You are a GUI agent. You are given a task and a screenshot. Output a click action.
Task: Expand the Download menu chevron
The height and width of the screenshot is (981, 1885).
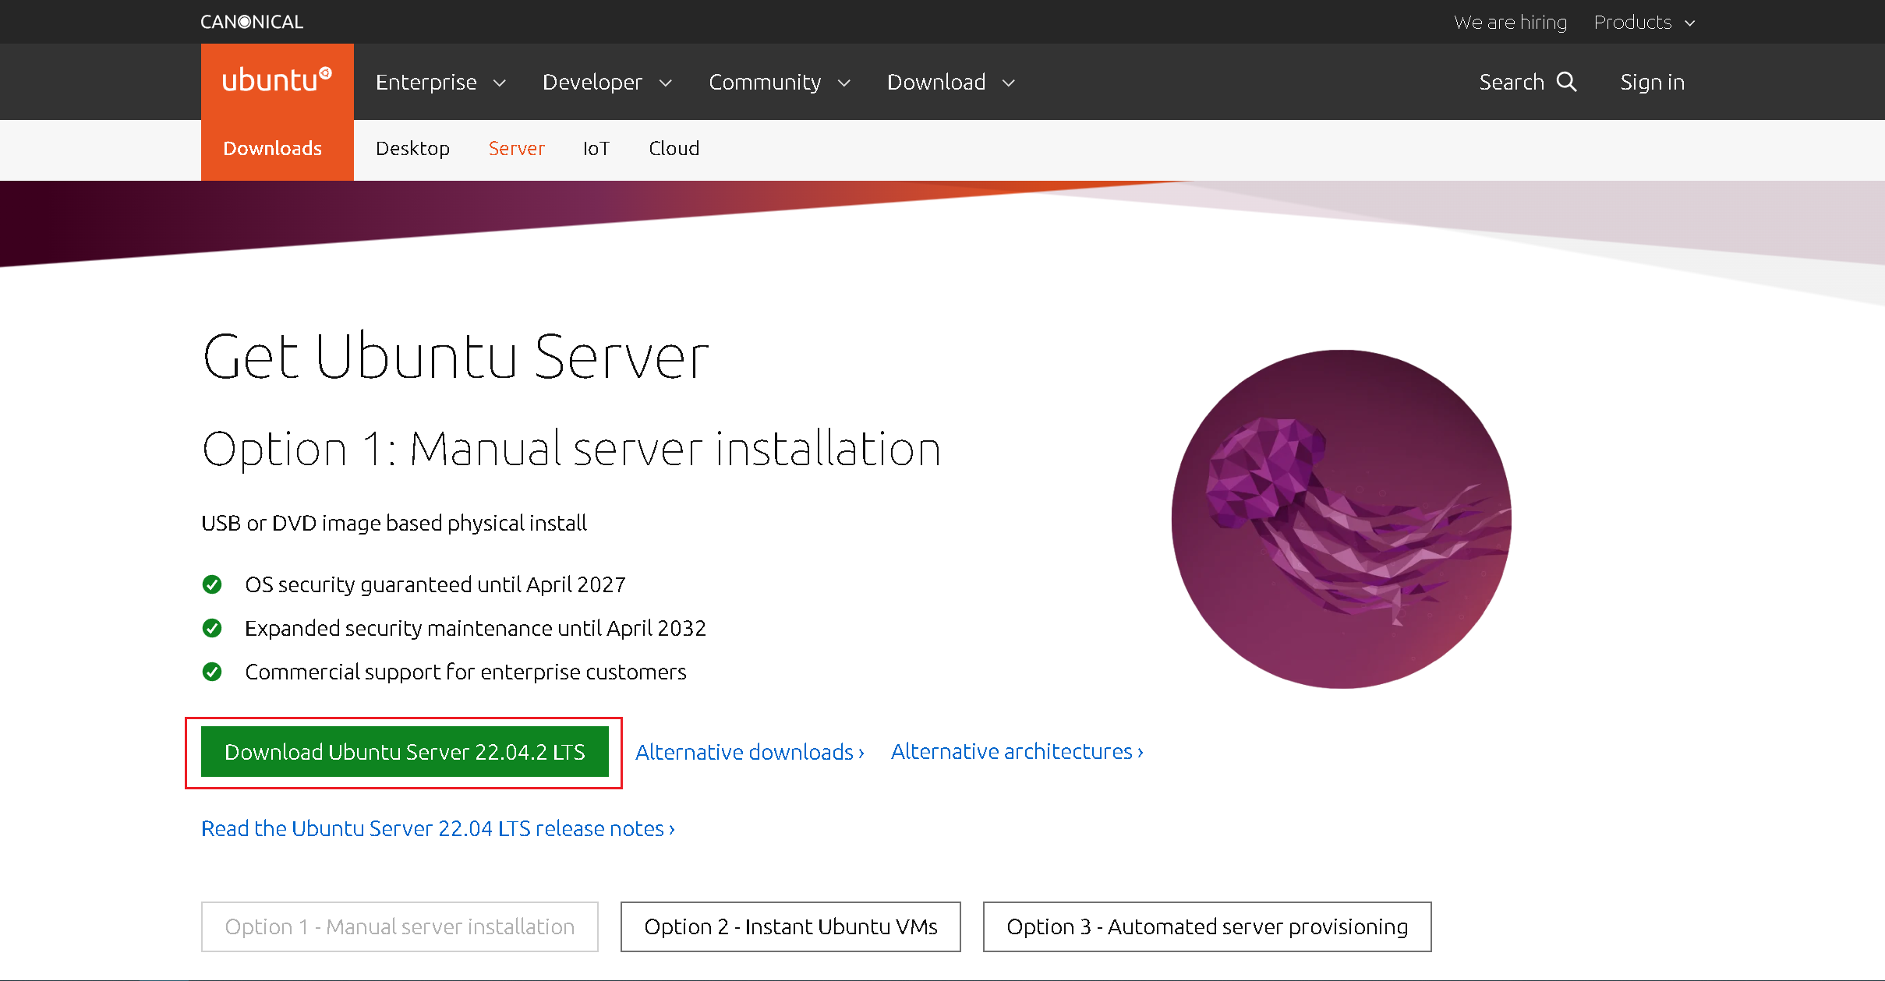coord(1009,83)
